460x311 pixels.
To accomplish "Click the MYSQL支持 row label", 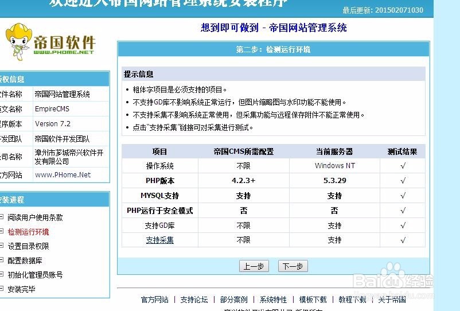I will click(160, 196).
